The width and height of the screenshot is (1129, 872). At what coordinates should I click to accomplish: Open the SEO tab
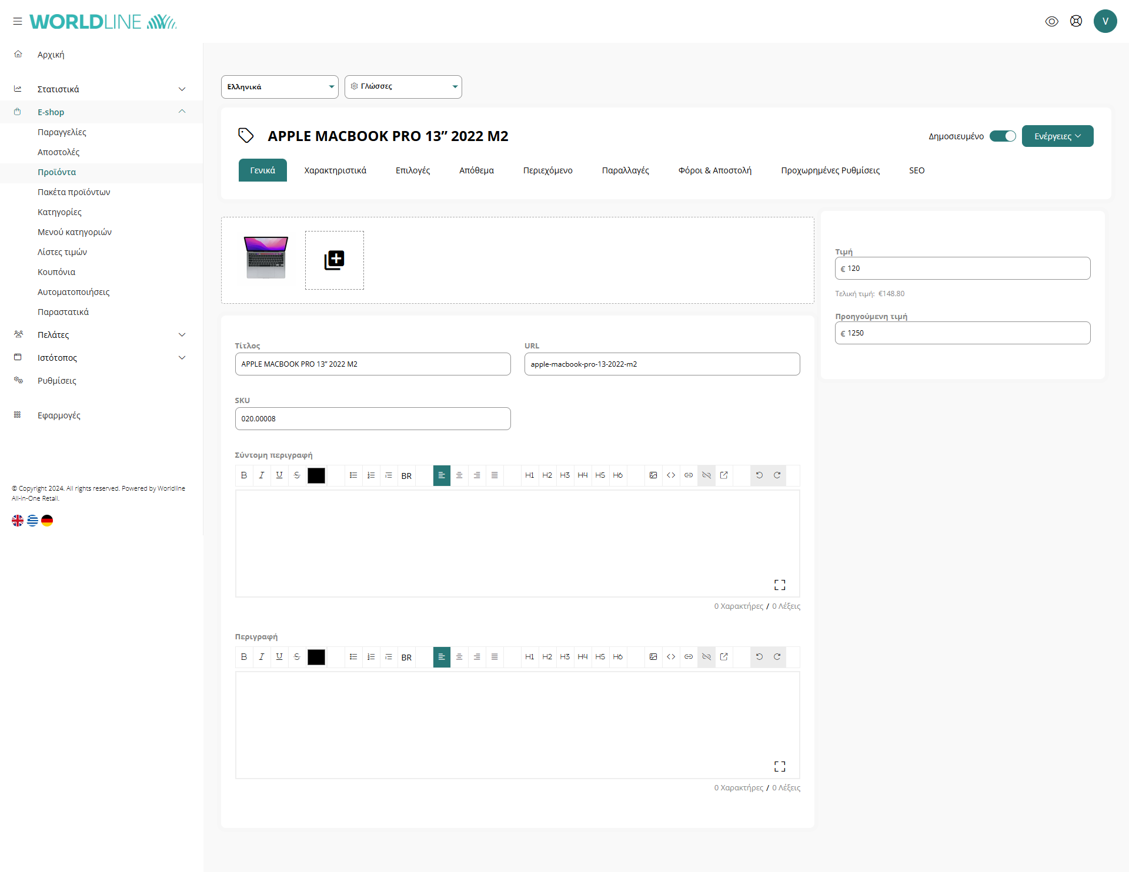tap(917, 170)
